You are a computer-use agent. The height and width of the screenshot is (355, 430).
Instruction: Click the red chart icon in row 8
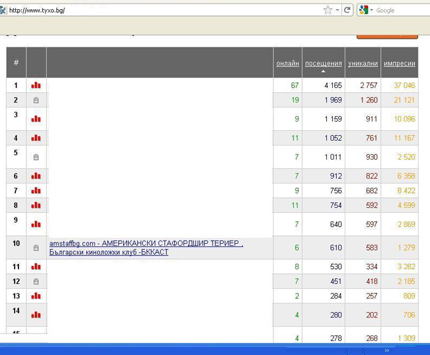[x=36, y=205]
